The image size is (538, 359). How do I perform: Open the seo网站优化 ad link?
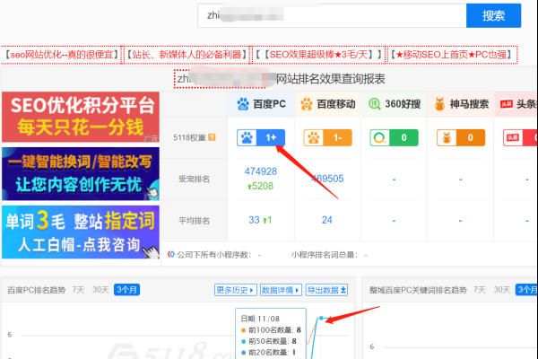61,55
